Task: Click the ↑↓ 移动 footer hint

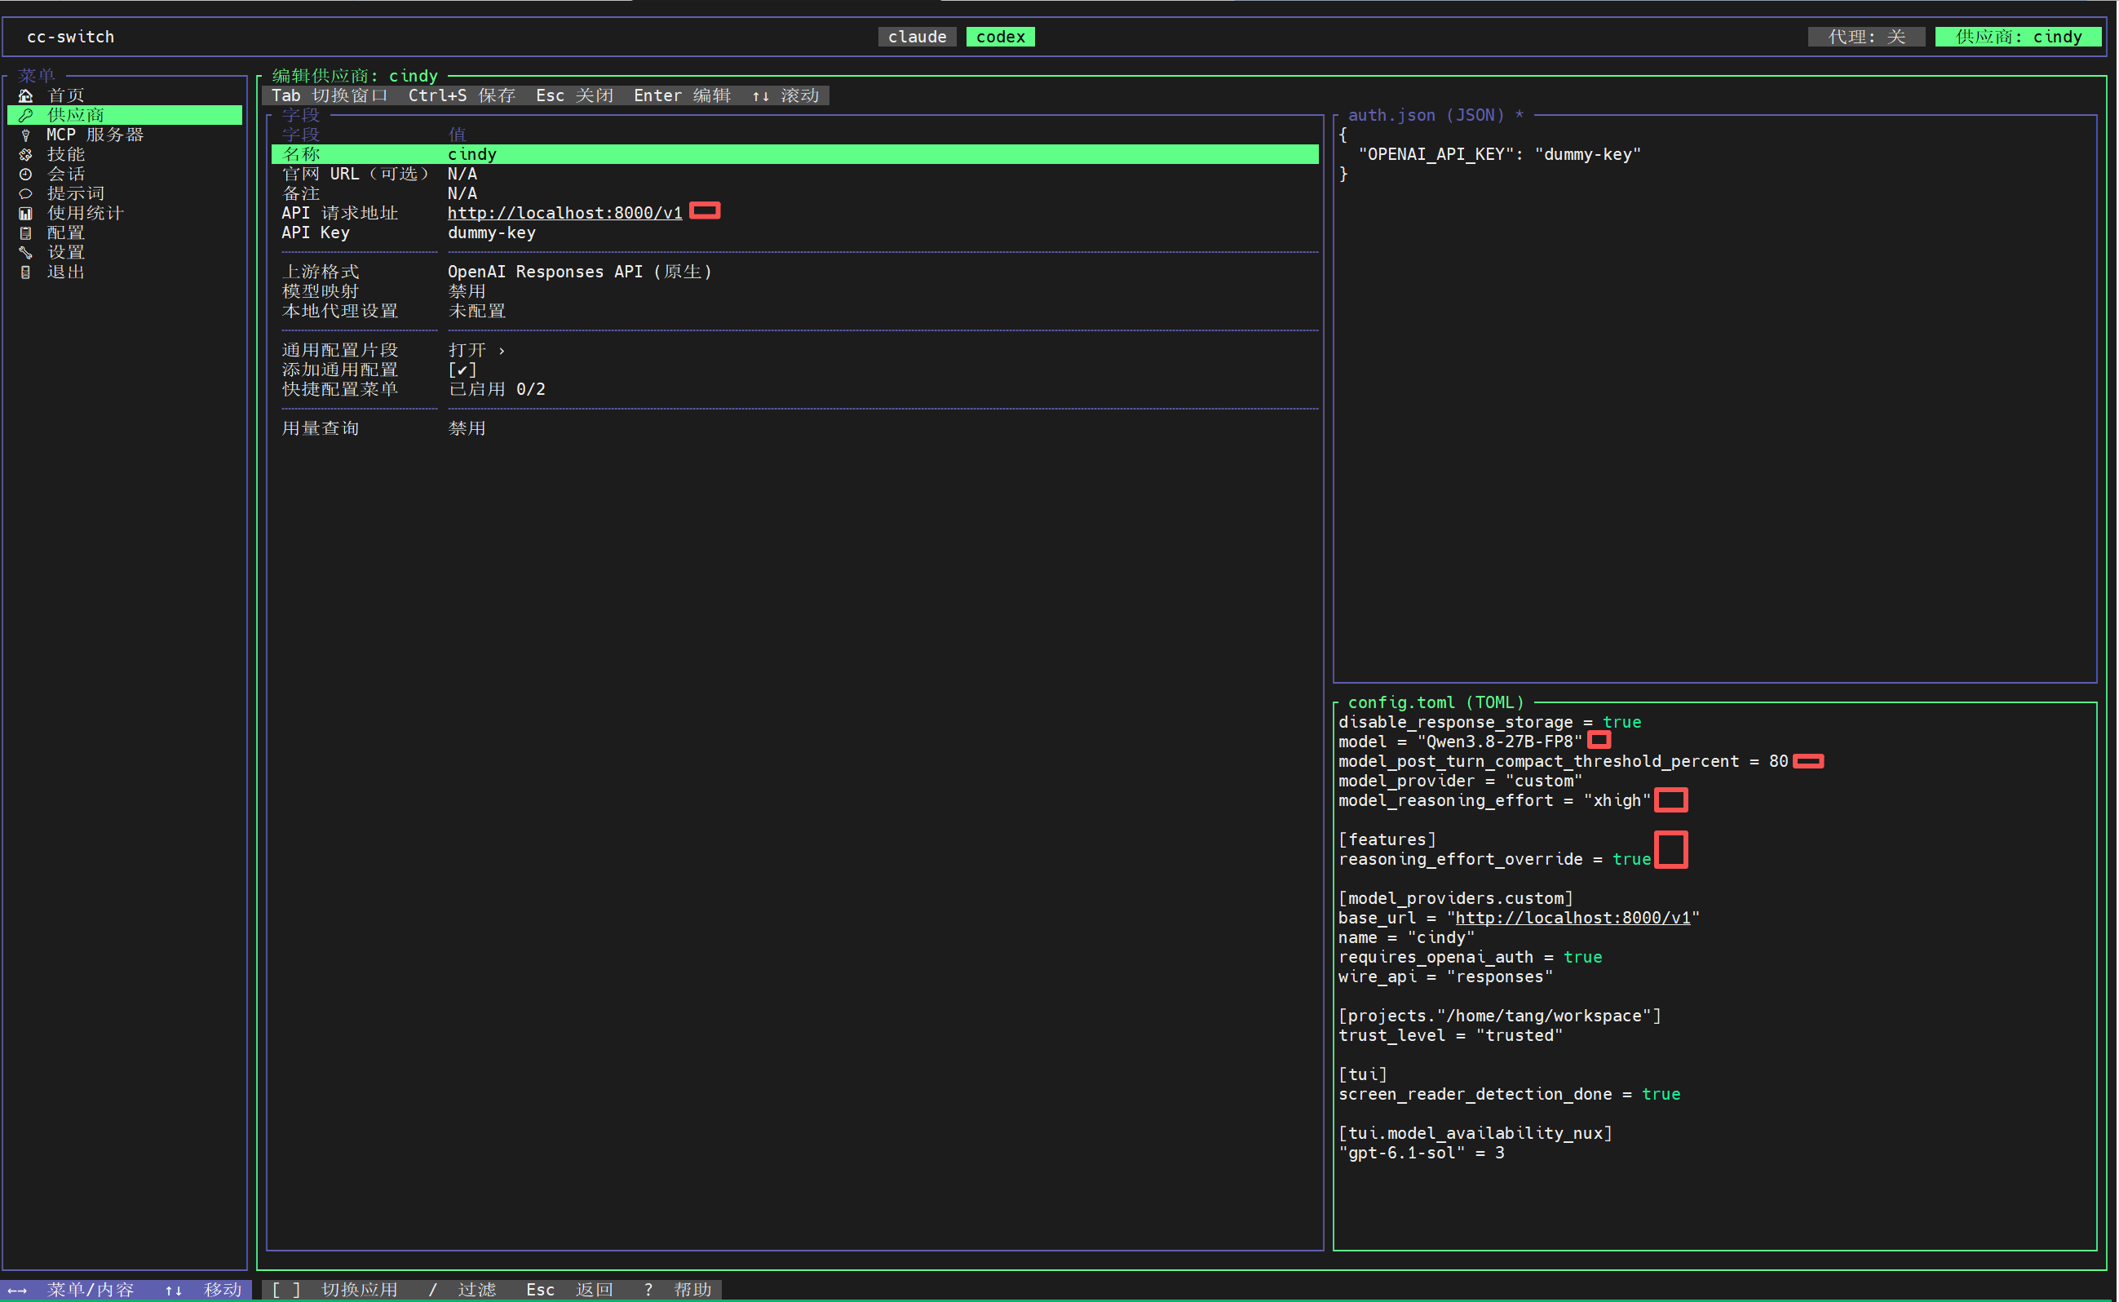Action: (x=203, y=1290)
